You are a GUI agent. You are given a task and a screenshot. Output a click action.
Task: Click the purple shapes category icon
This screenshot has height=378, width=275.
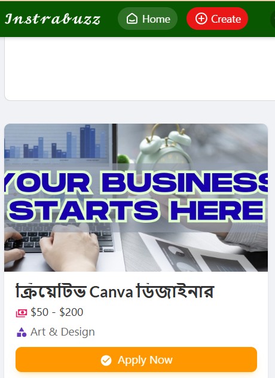pyautogui.click(x=22, y=332)
